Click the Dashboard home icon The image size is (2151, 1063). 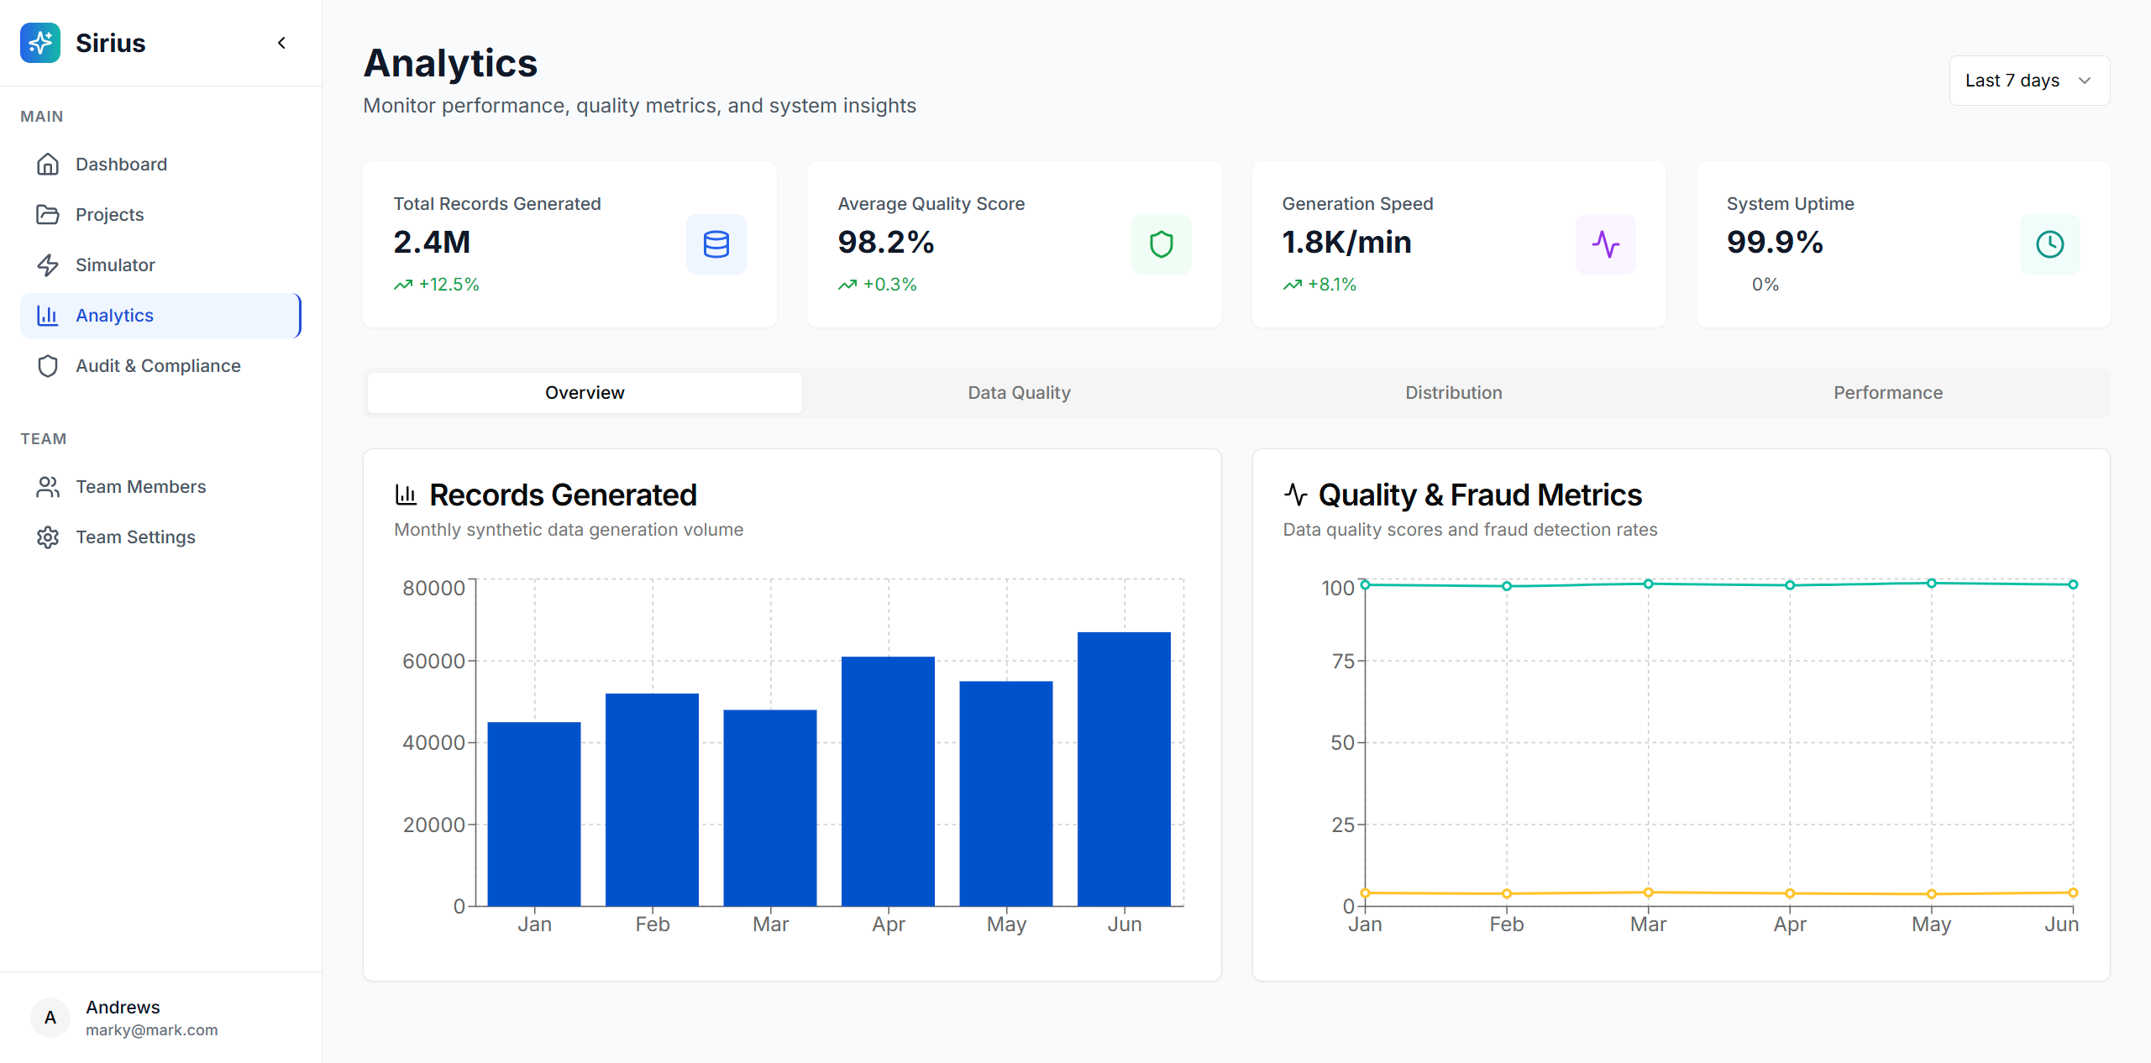coord(48,165)
